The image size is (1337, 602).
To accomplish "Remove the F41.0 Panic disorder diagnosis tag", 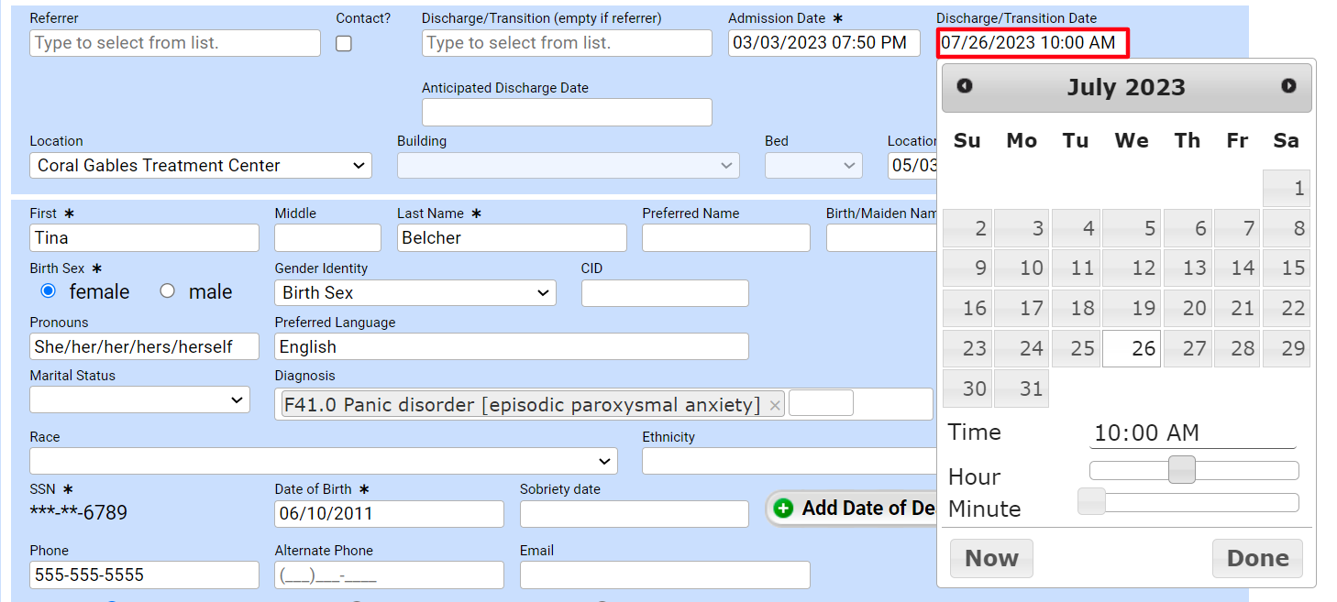I will (x=775, y=405).
